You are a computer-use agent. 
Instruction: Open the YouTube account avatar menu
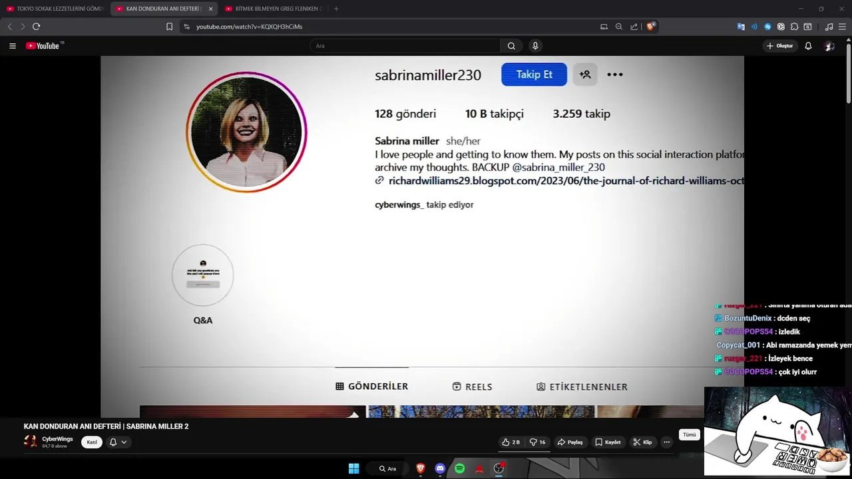click(829, 46)
